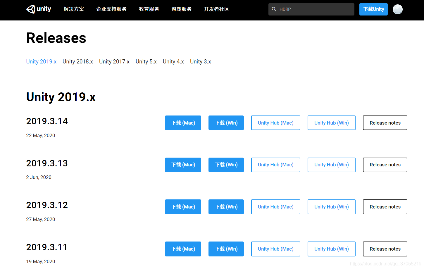
Task: Switch to the Unity 4.x tab
Action: (x=173, y=62)
